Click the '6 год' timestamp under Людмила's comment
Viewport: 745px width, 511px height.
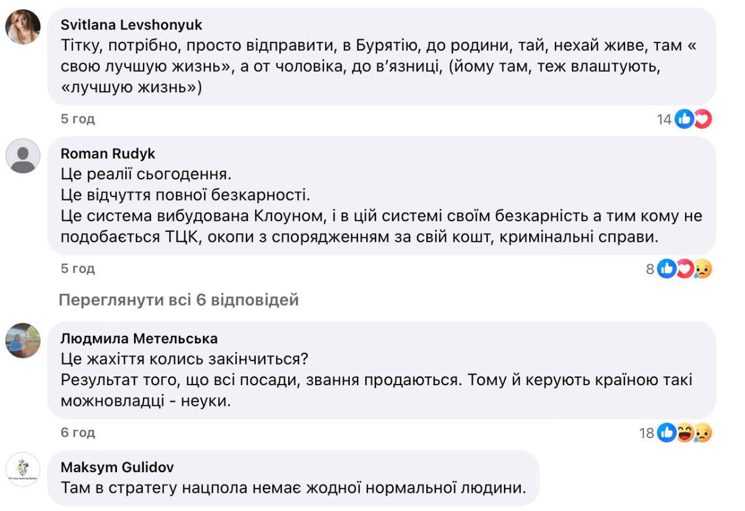(x=78, y=433)
